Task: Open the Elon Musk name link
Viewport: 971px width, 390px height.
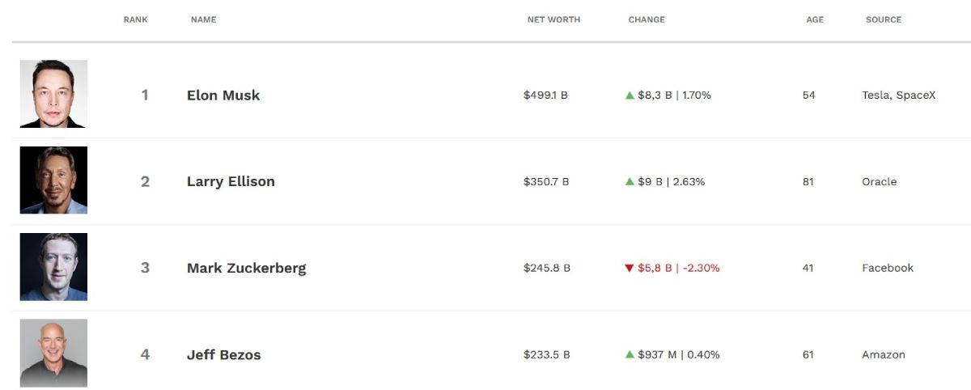Action: (x=223, y=95)
